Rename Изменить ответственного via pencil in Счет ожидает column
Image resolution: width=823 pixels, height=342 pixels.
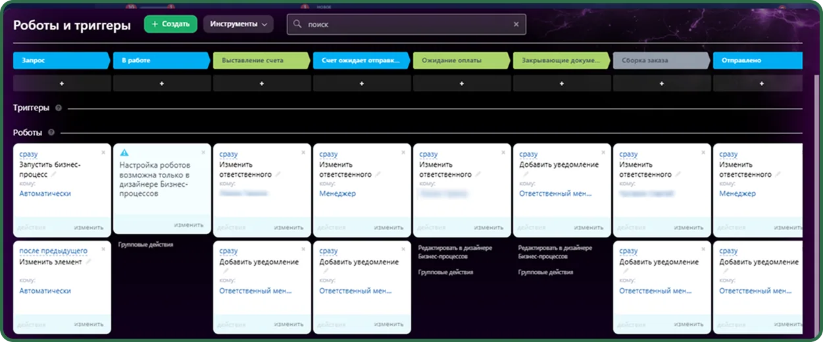click(378, 175)
